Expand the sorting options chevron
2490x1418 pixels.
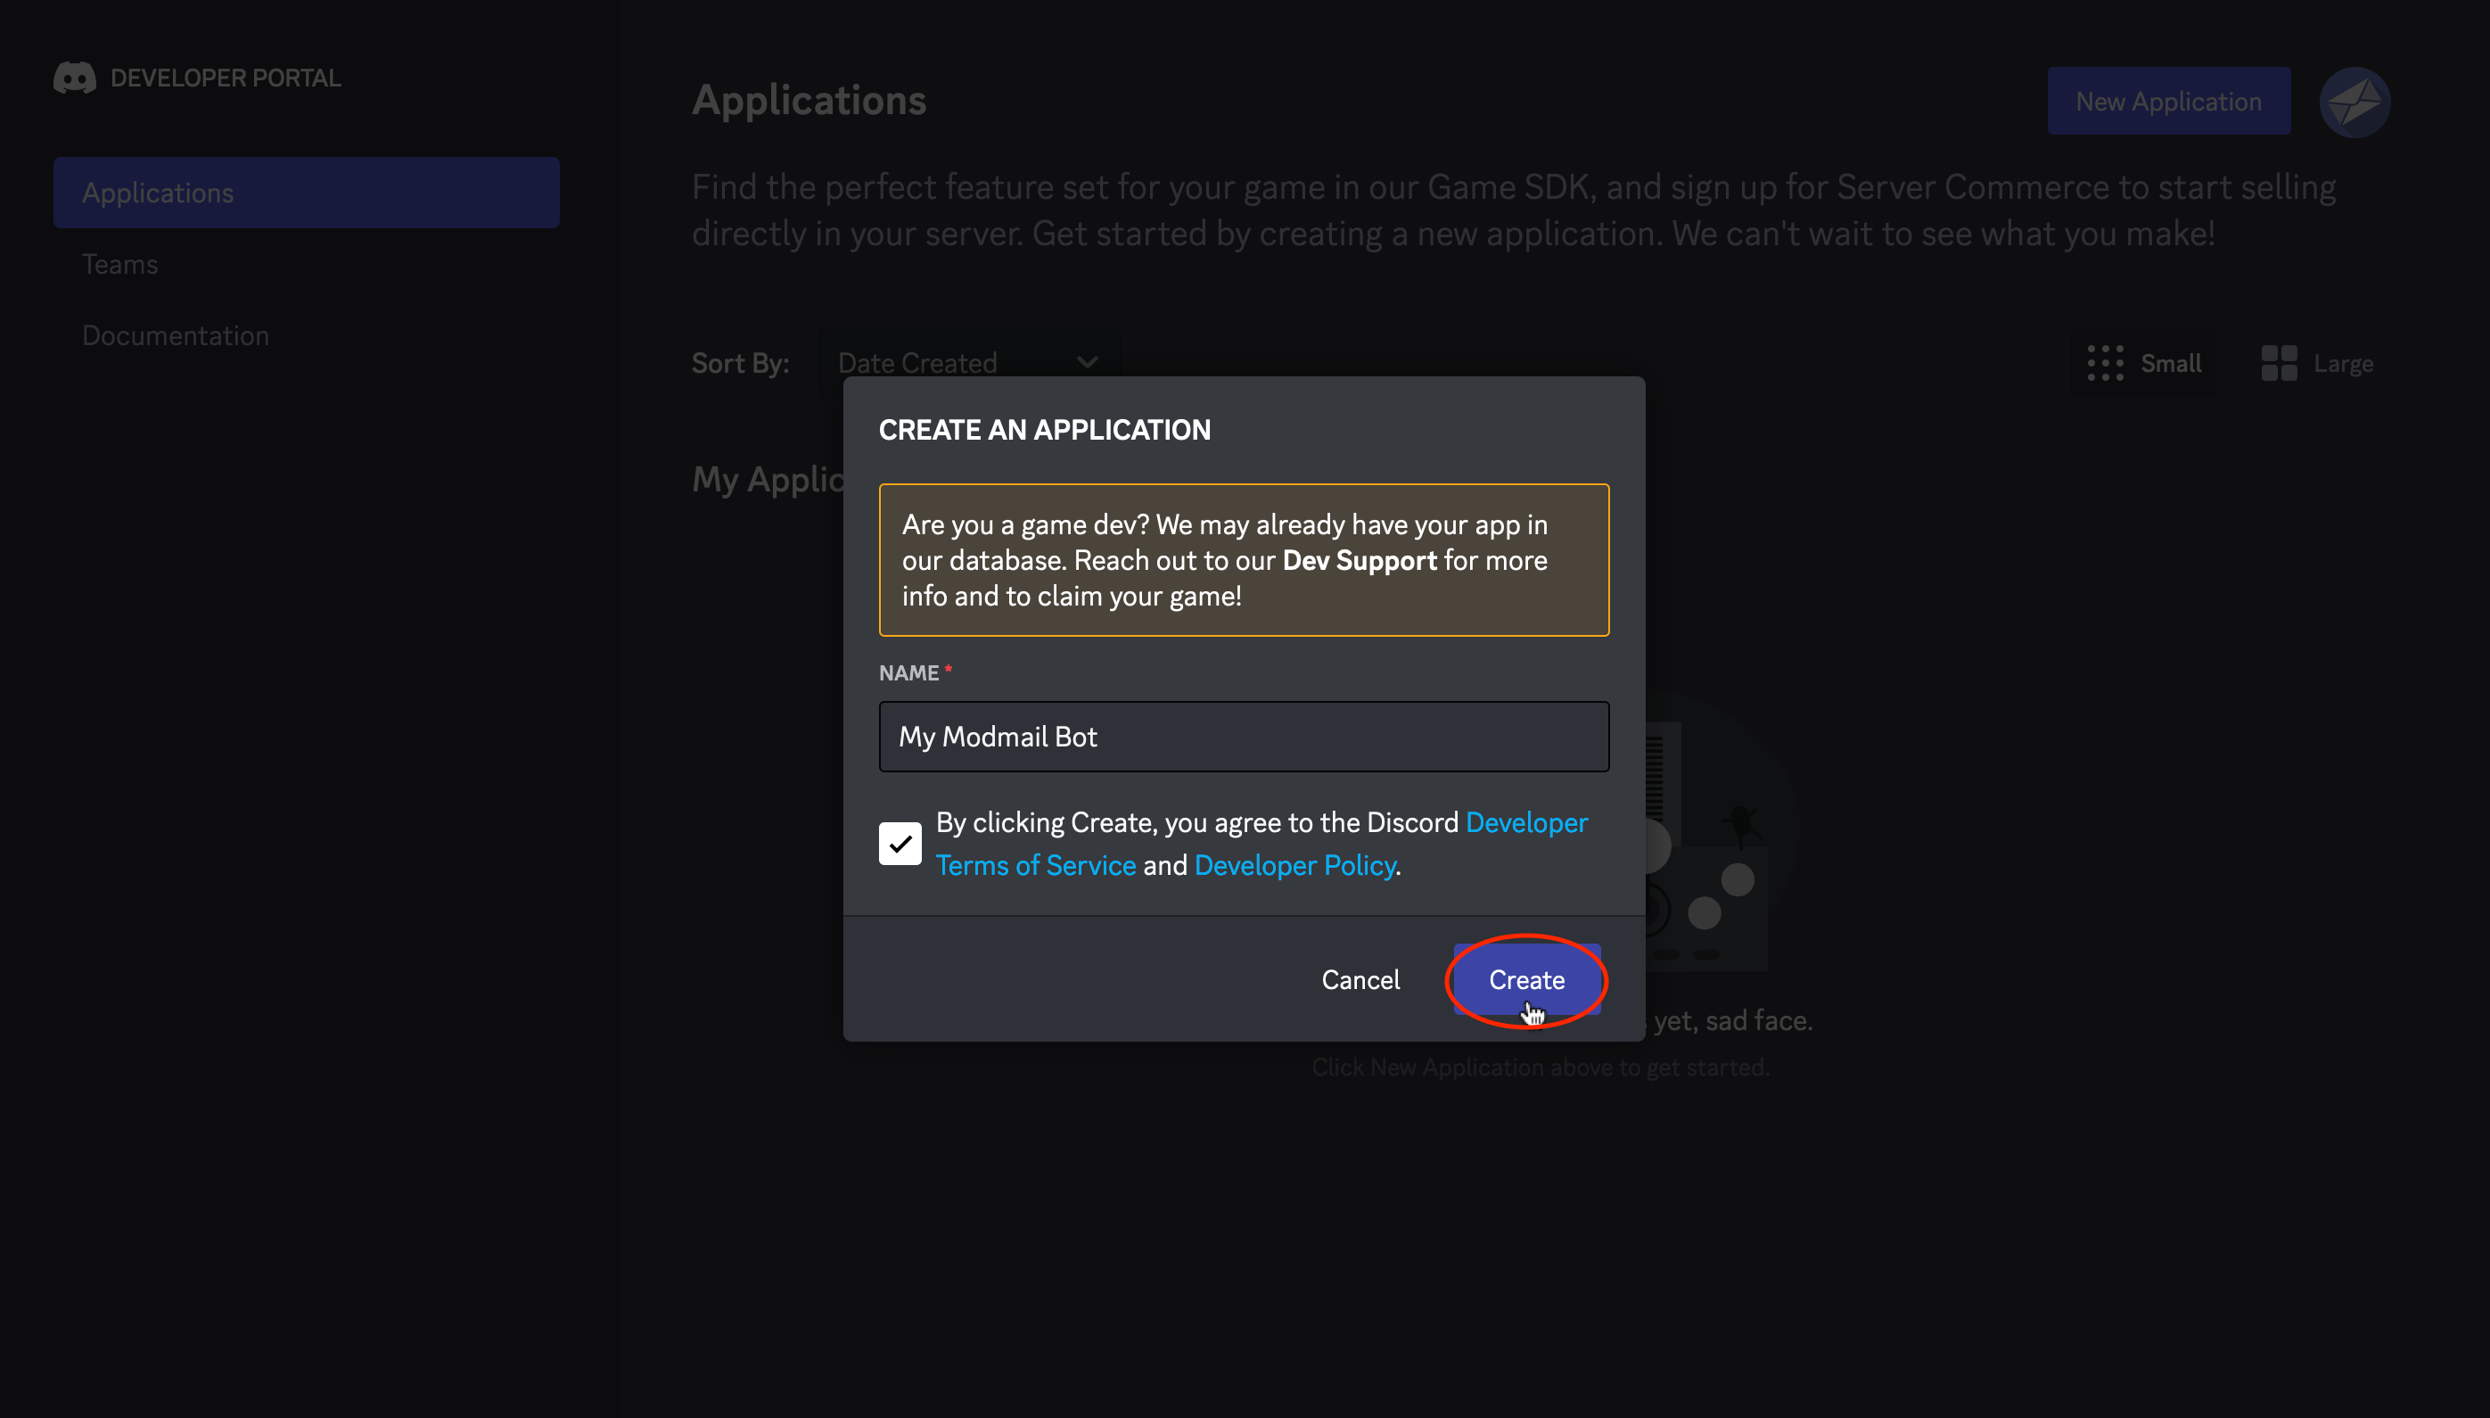[x=1088, y=361]
